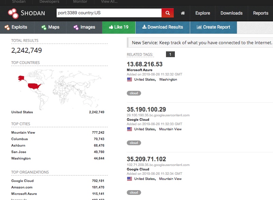Click the download arrow icon

144,27
